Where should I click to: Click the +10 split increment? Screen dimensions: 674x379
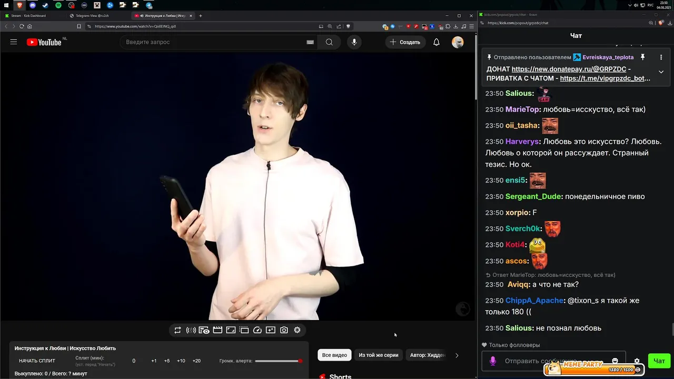(181, 361)
